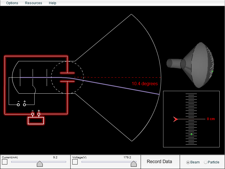Click the green marker on the measurement scale
Screen dimensions: 225x169
point(191,134)
